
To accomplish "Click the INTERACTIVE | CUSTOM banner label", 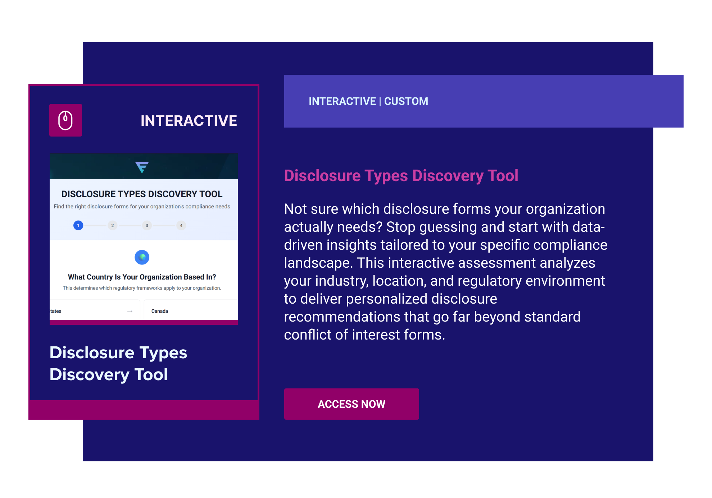I will 368,101.
